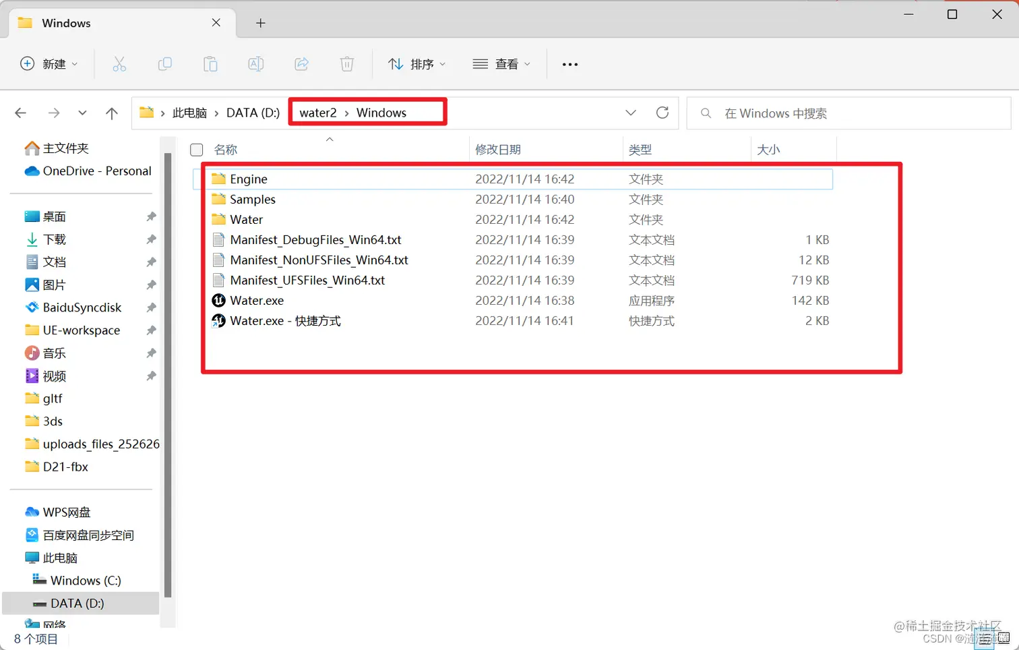
Task: Open the 新建 dropdown
Action: pyautogui.click(x=49, y=64)
